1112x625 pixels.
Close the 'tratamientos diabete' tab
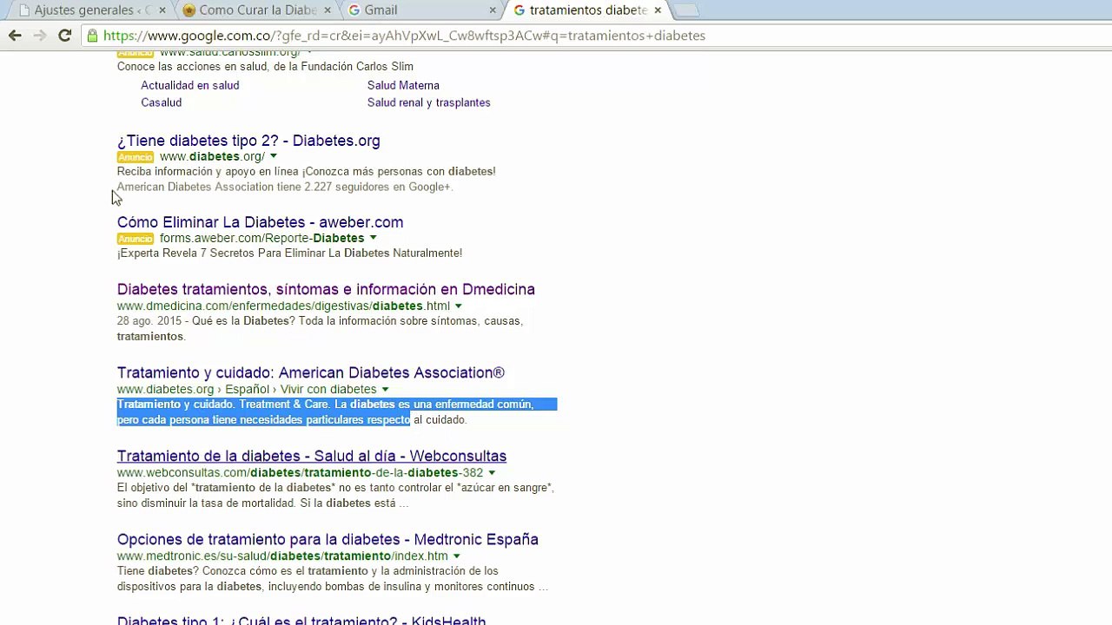658,10
